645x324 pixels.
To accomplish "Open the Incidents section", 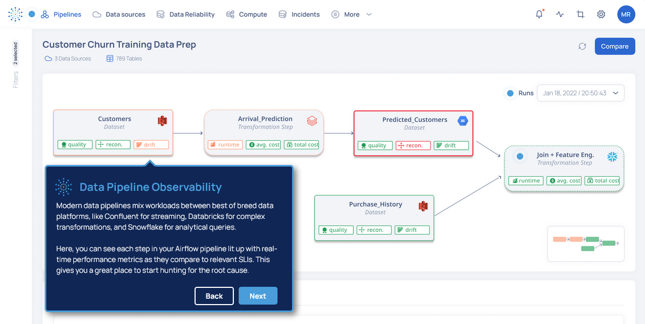I will (299, 15).
